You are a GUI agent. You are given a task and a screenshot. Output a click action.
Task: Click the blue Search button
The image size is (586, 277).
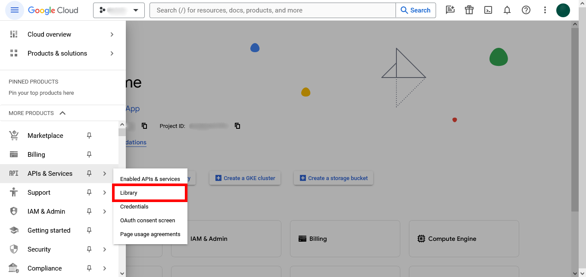coord(416,10)
